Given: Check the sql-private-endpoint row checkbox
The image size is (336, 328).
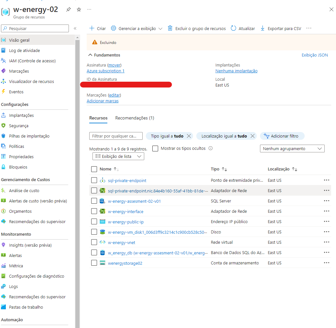Looking at the screenshot, I should (94, 180).
